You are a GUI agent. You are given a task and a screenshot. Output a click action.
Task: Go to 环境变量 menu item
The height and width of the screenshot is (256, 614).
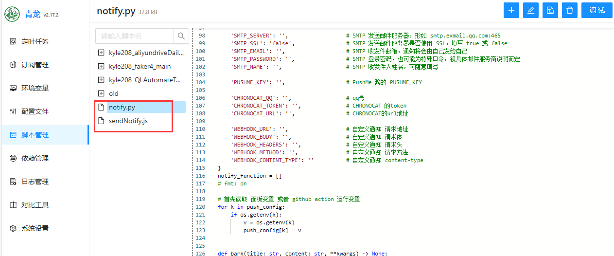click(35, 88)
